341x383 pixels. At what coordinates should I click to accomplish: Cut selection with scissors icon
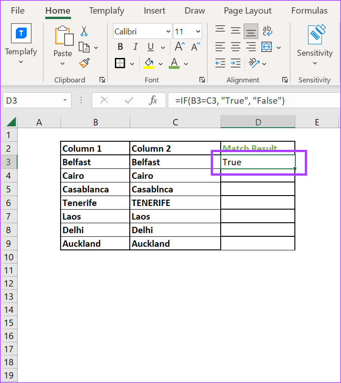pos(84,31)
